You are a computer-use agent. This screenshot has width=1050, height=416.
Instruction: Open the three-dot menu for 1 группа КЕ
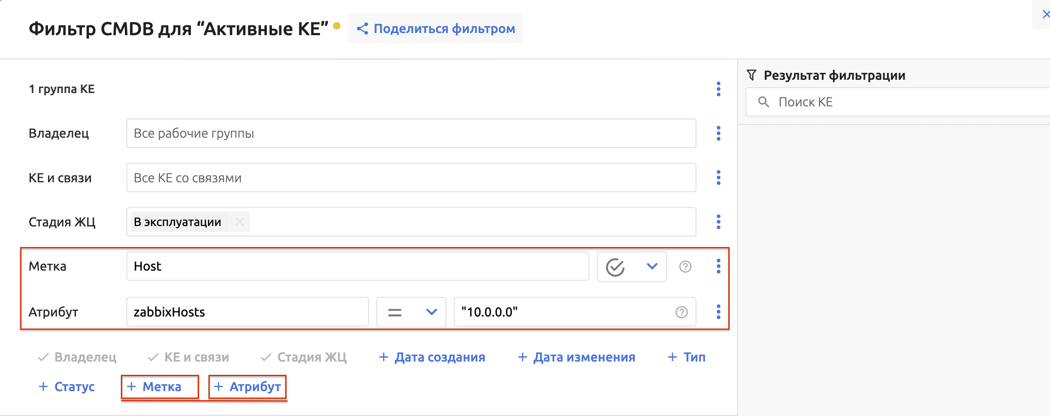click(718, 89)
